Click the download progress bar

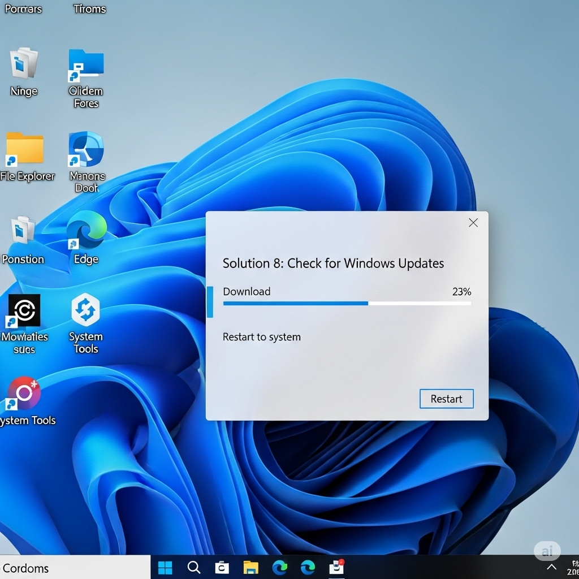coord(347,304)
